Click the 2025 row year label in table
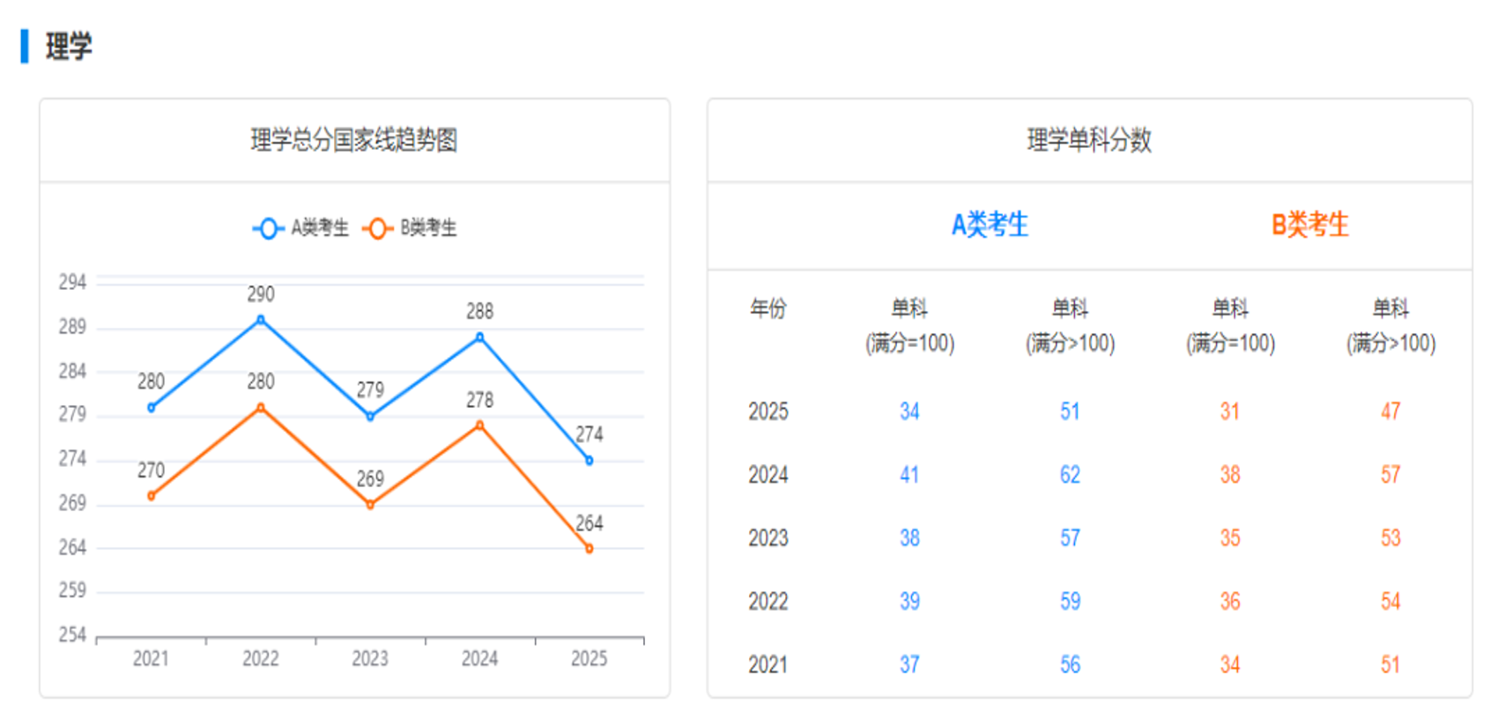1505x718 pixels. 767,411
